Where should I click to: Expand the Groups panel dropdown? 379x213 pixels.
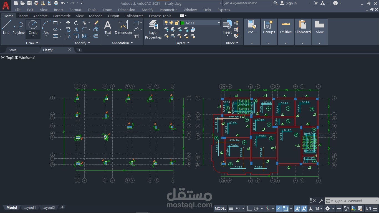(x=269, y=43)
